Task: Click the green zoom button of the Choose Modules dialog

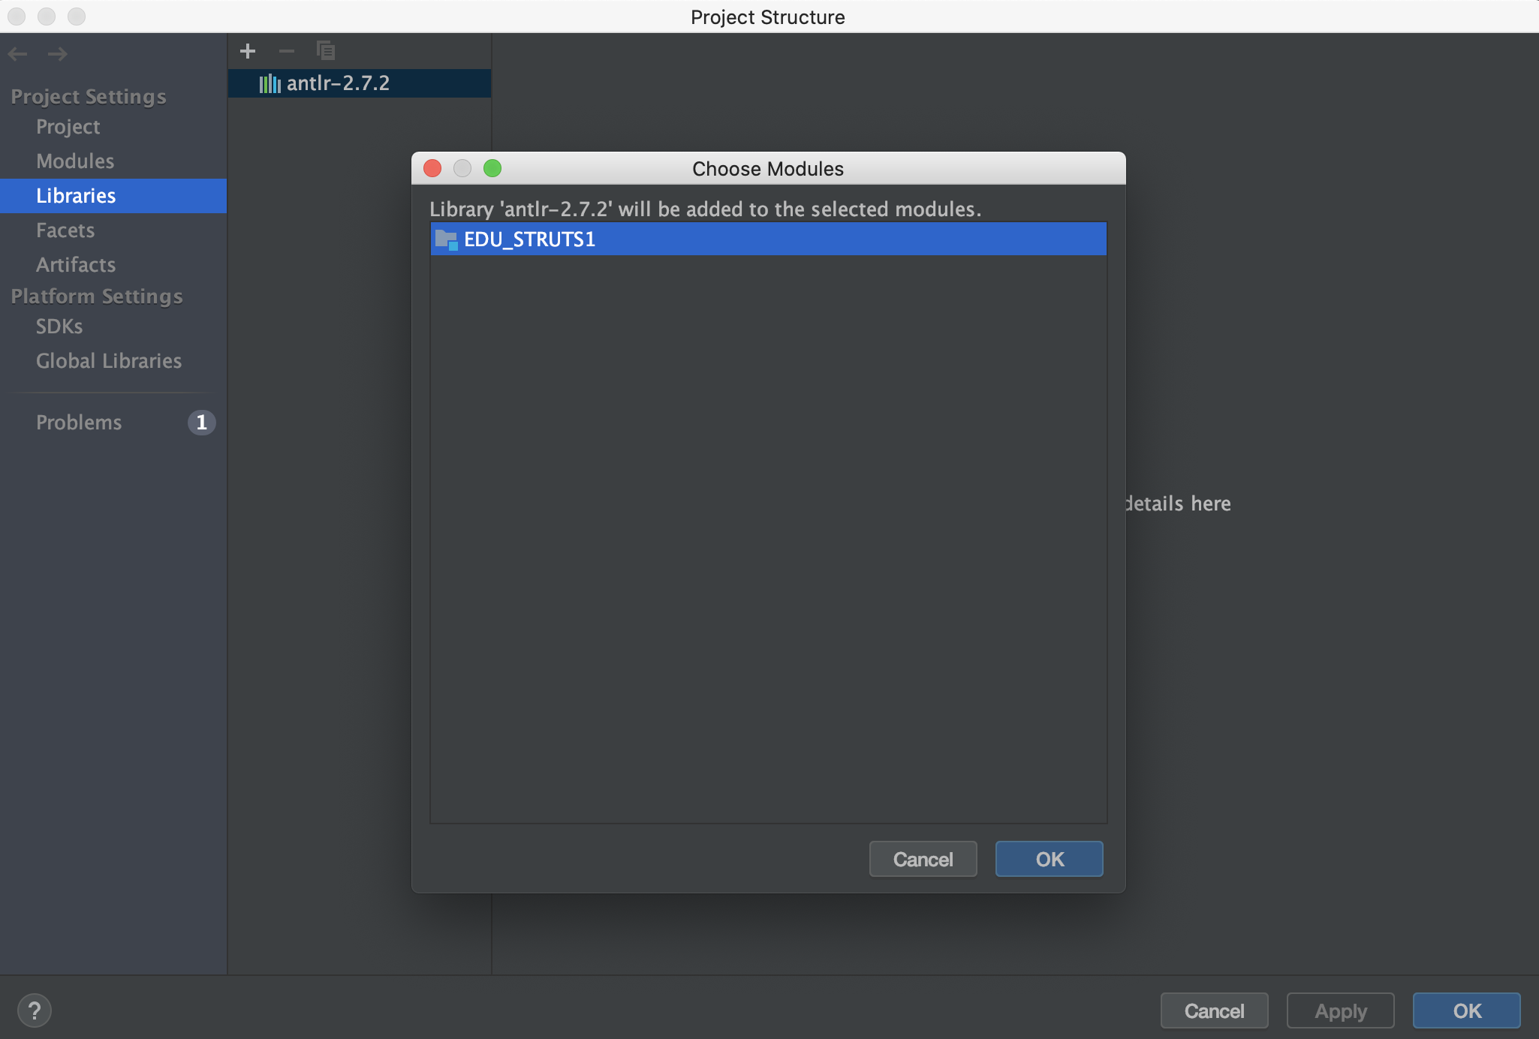Action: pyautogui.click(x=492, y=168)
